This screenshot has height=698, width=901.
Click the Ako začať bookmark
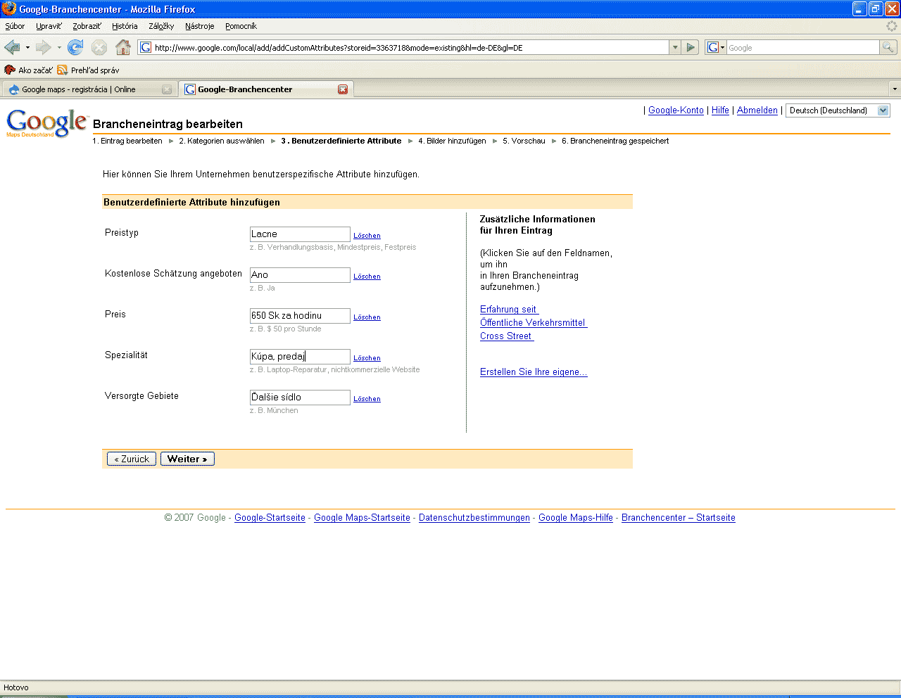28,70
